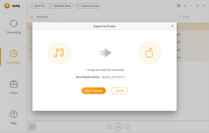
Task: Click the Burn CD toolbar button
Action: (x=37, y=6)
